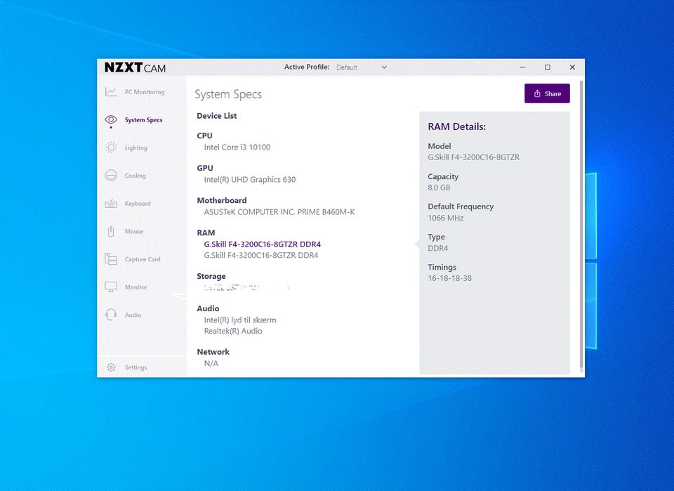Select the Realtek(R) Audio entry
Image resolution: width=674 pixels, height=491 pixels.
point(233,331)
